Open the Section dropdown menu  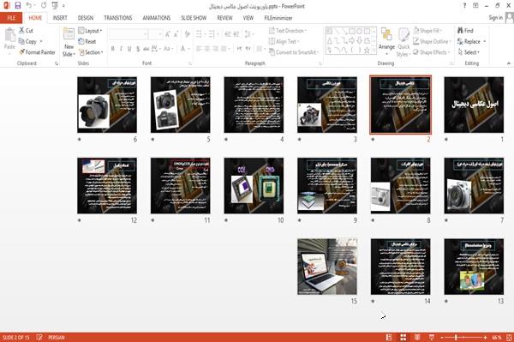click(x=91, y=52)
